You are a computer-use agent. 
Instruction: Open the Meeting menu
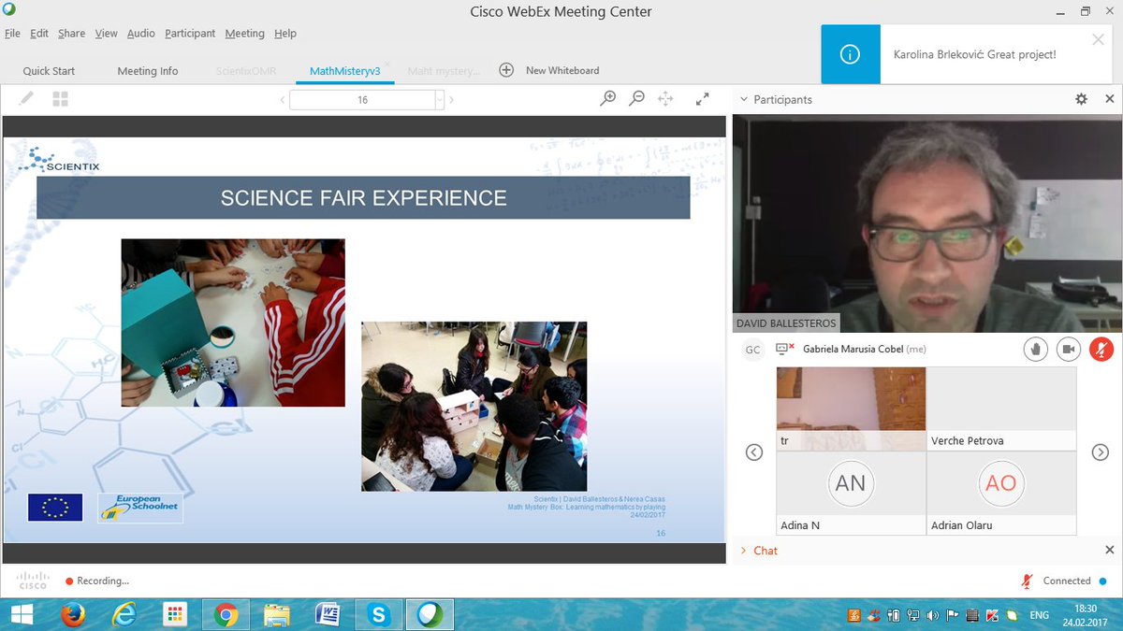(244, 33)
